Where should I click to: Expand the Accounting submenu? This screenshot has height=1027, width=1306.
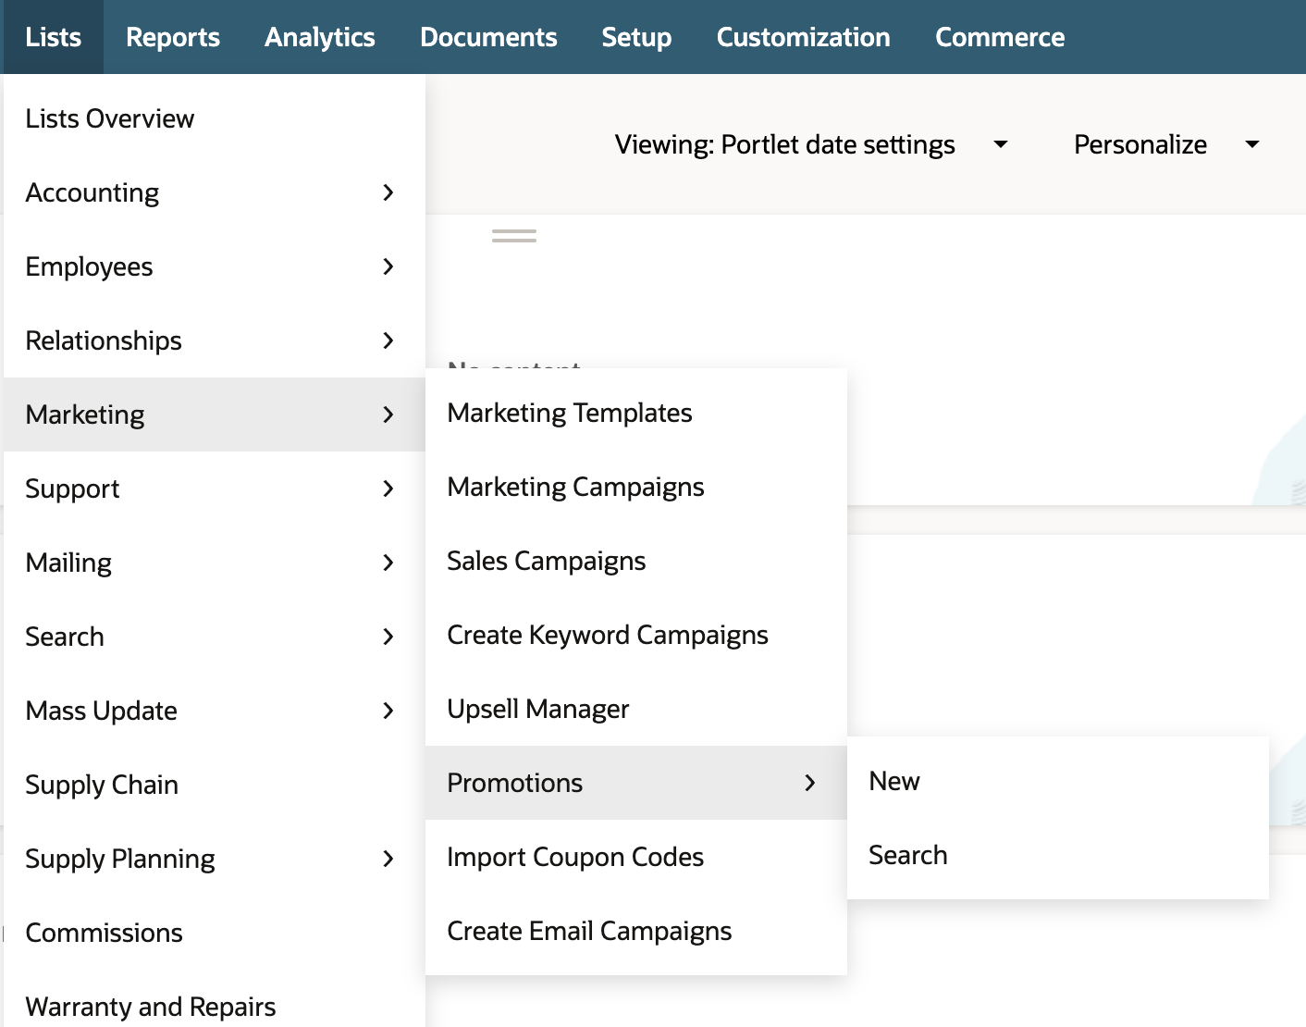pos(215,192)
